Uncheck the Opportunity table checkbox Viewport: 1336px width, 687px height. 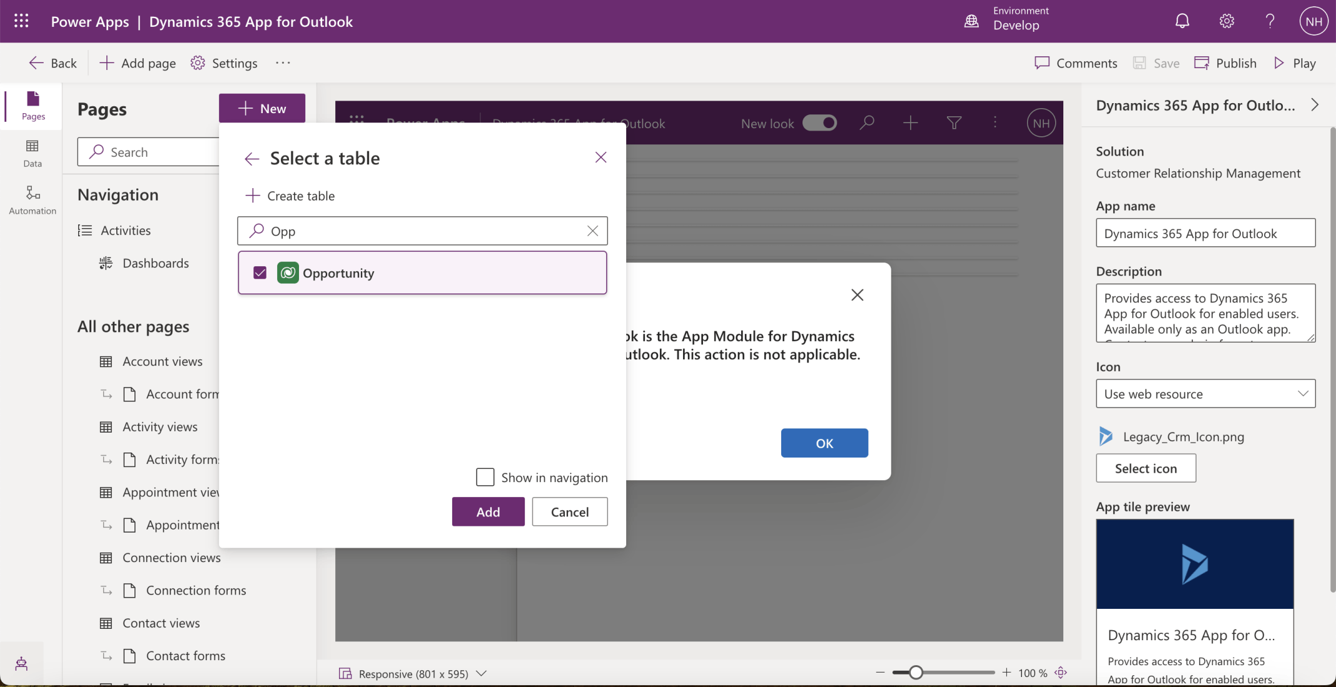tap(260, 273)
